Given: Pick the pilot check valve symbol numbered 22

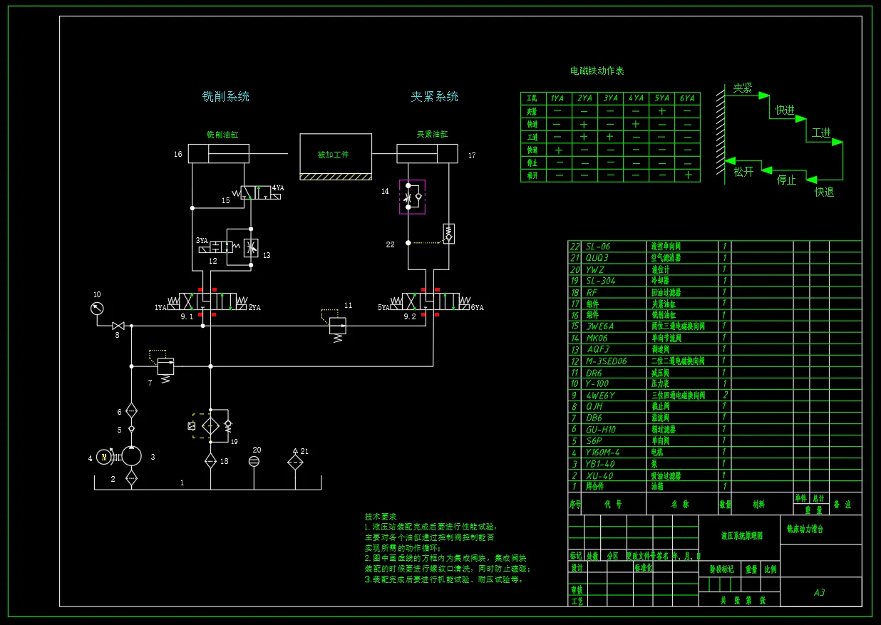Looking at the screenshot, I should pos(448,232).
